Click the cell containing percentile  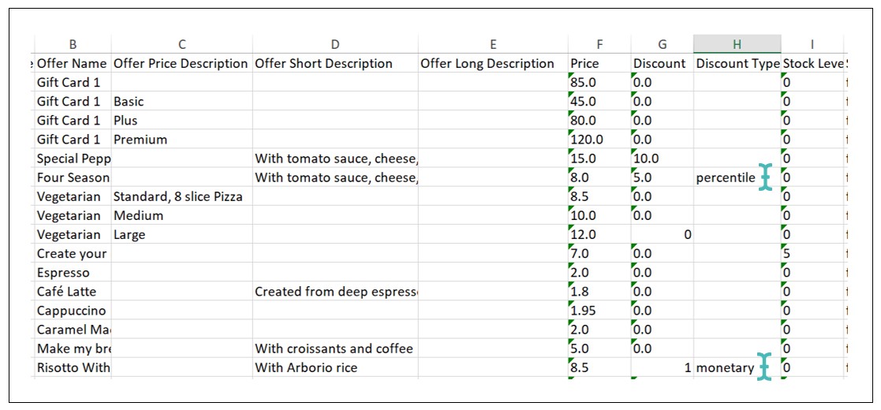(x=725, y=178)
